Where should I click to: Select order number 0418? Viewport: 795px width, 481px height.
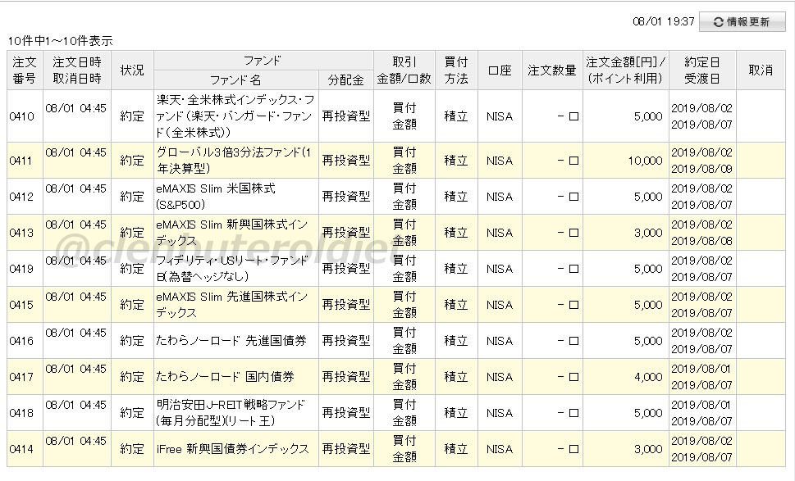pos(22,413)
